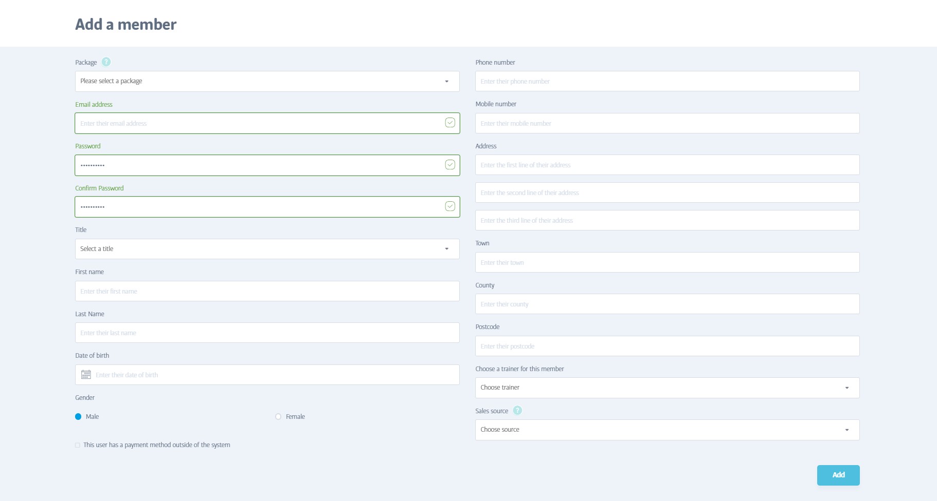
Task: Click the first address line field
Action: (x=667, y=165)
